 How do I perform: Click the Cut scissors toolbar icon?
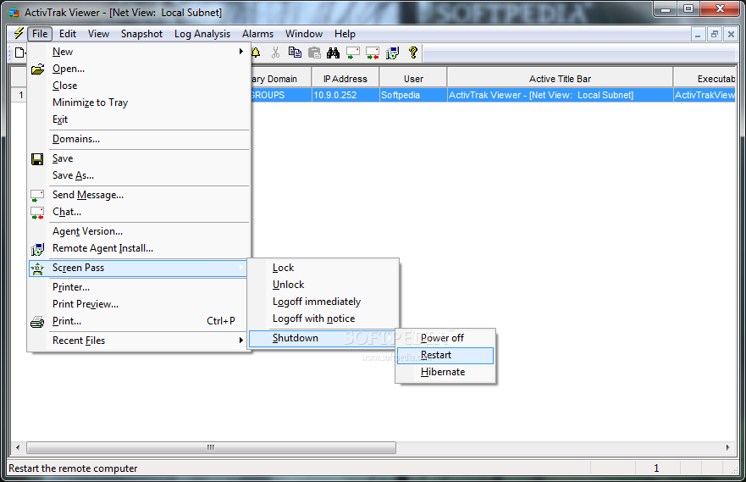click(275, 53)
